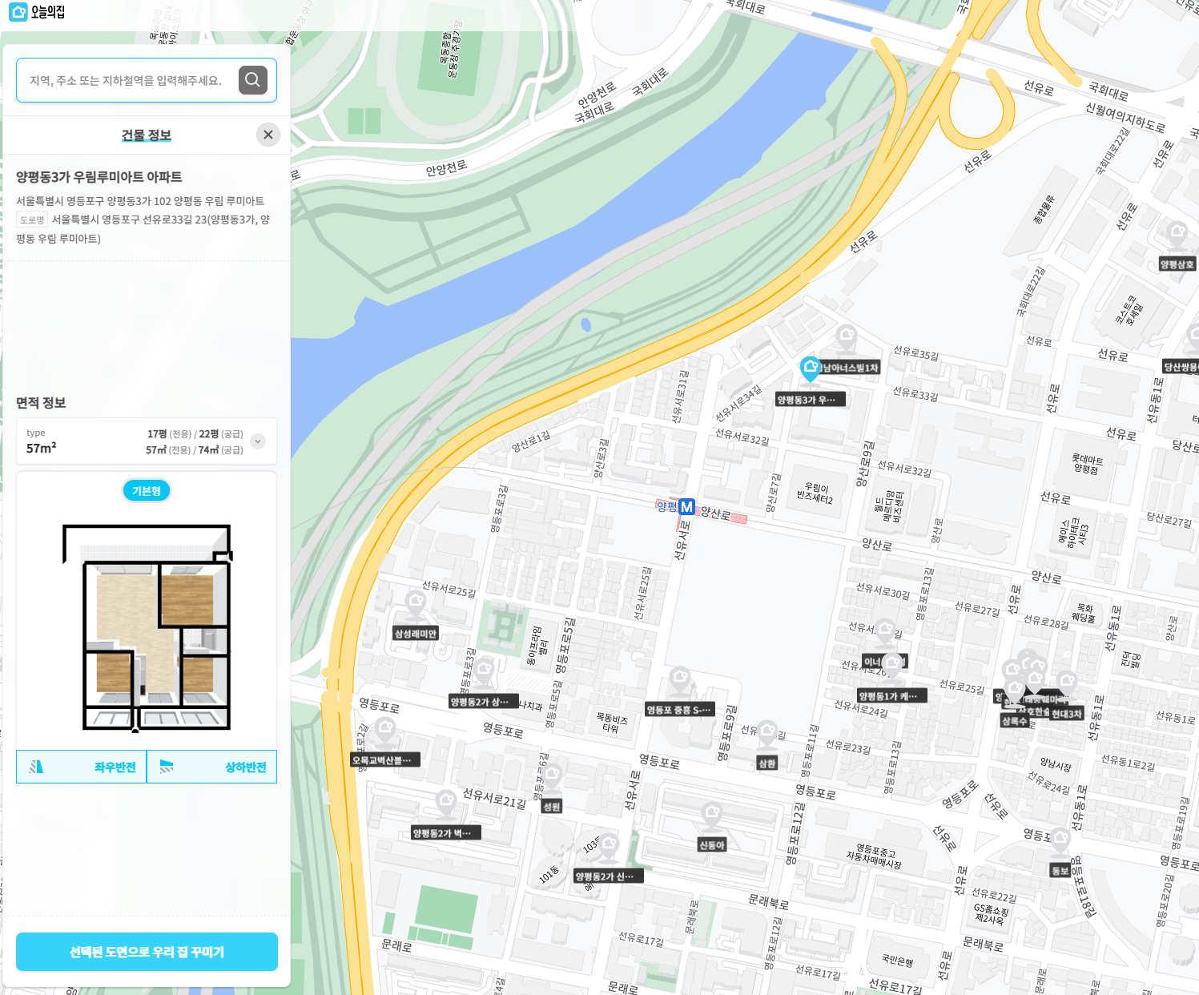This screenshot has width=1199, height=995.
Task: Click the floor plan thumbnail image
Action: (147, 628)
